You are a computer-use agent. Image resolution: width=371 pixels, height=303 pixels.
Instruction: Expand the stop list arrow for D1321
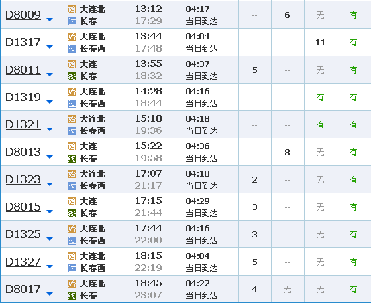50,129
